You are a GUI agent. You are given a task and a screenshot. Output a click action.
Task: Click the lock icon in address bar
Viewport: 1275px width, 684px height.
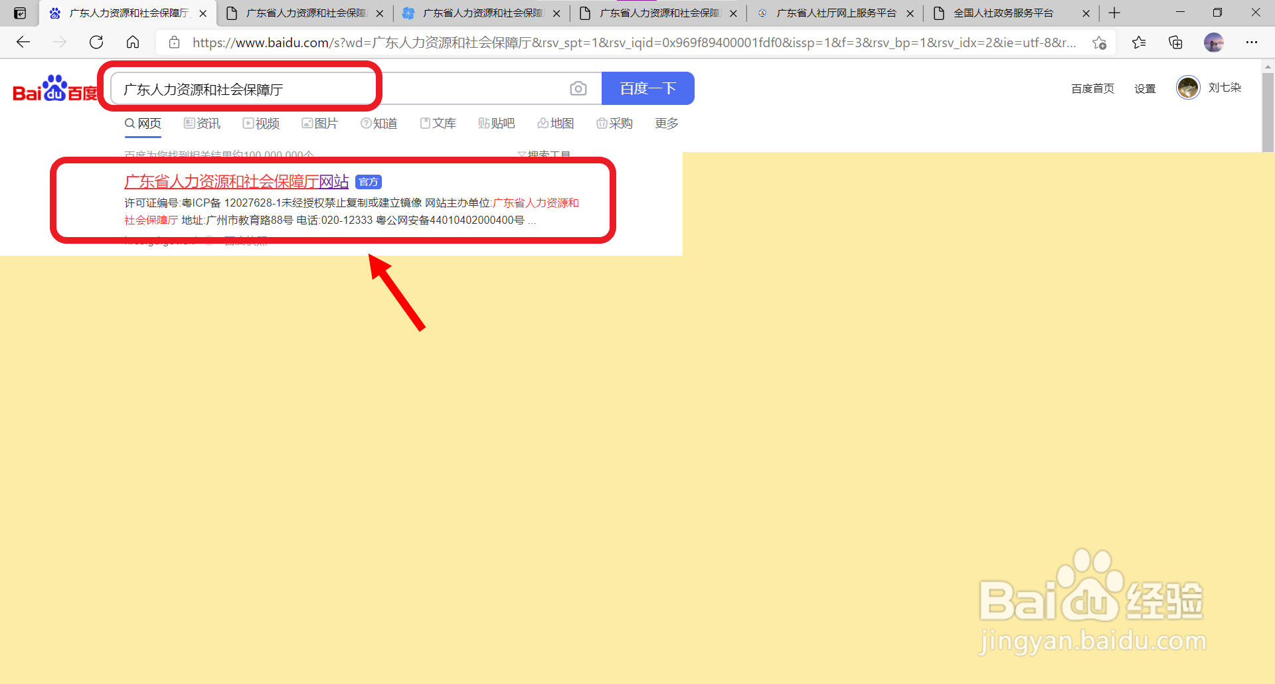[174, 43]
